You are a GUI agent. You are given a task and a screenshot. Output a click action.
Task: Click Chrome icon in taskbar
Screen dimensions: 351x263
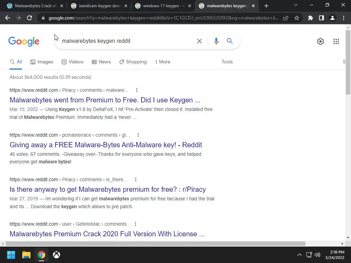(41, 255)
